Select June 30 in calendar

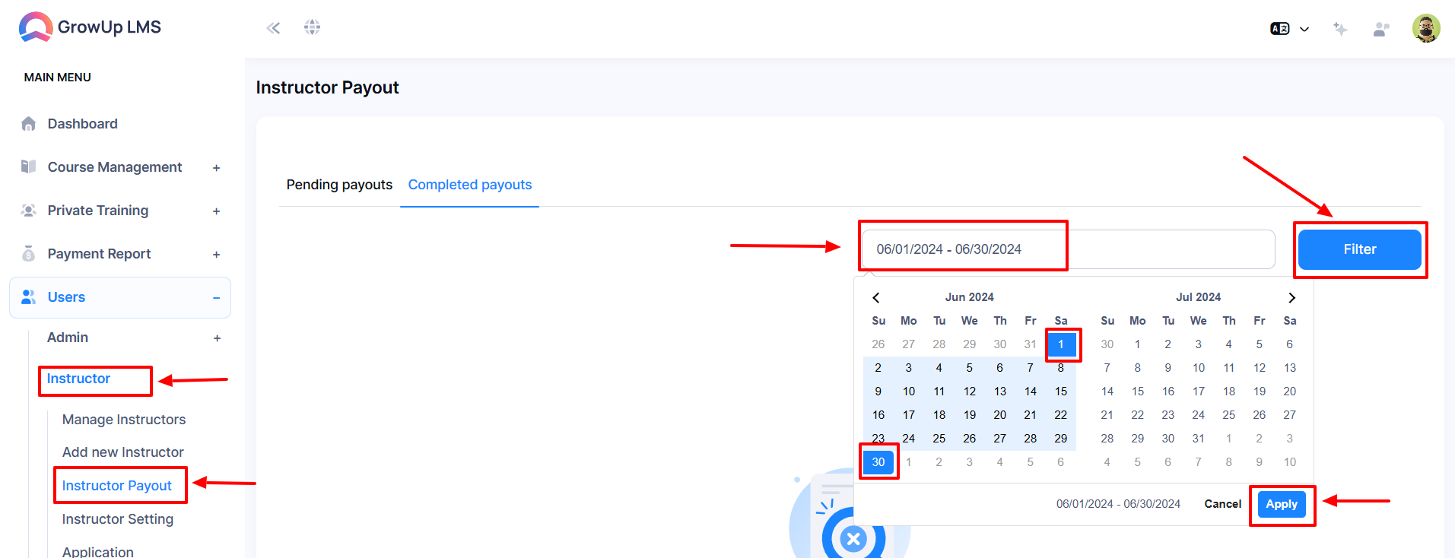pos(878,462)
